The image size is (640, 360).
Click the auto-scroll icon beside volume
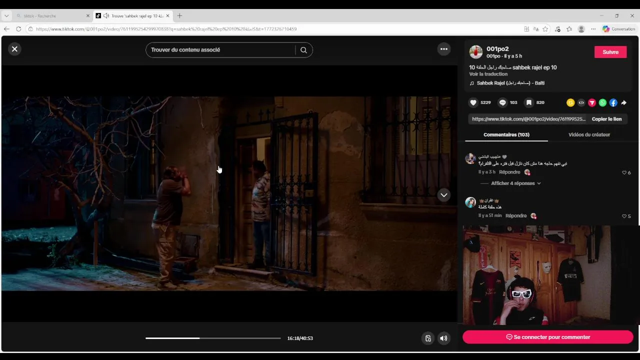pos(428,338)
